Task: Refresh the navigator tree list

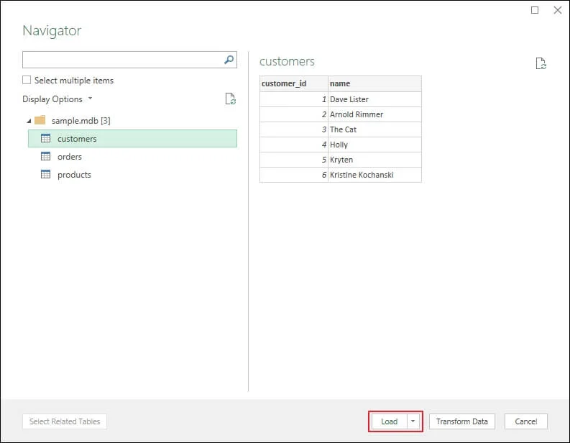Action: [231, 99]
